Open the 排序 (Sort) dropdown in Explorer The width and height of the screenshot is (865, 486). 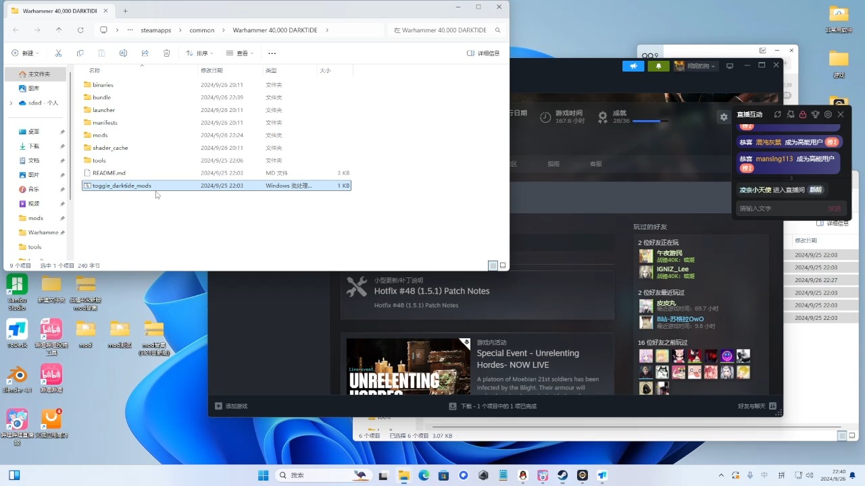[x=200, y=53]
